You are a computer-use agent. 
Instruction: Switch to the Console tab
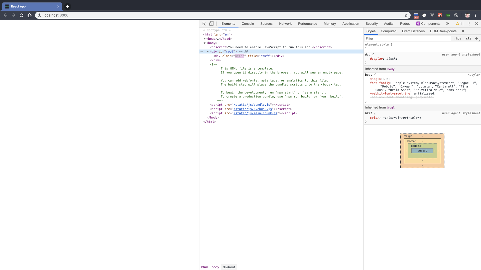[248, 23]
